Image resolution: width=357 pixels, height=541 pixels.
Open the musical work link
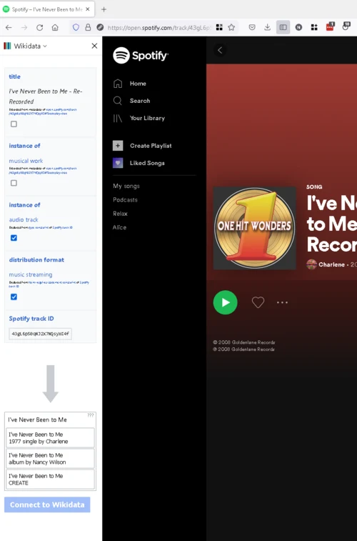click(x=26, y=161)
